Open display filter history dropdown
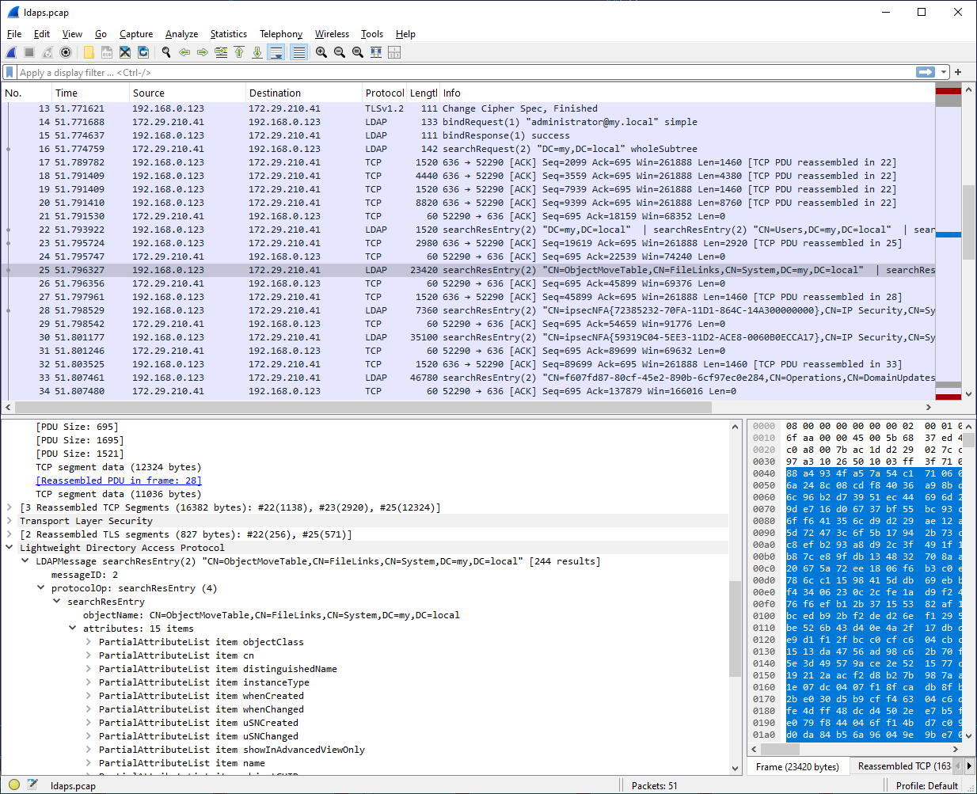Viewport: 977px width, 794px height. [x=944, y=72]
